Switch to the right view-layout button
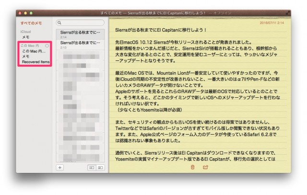This screenshot has width=307, height=195. [100, 168]
